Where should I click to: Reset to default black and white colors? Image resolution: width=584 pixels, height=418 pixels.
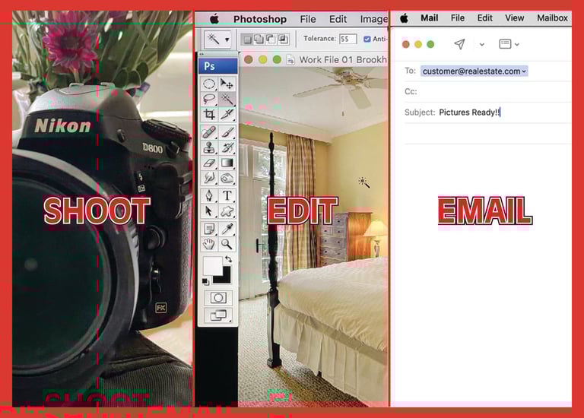coord(205,281)
